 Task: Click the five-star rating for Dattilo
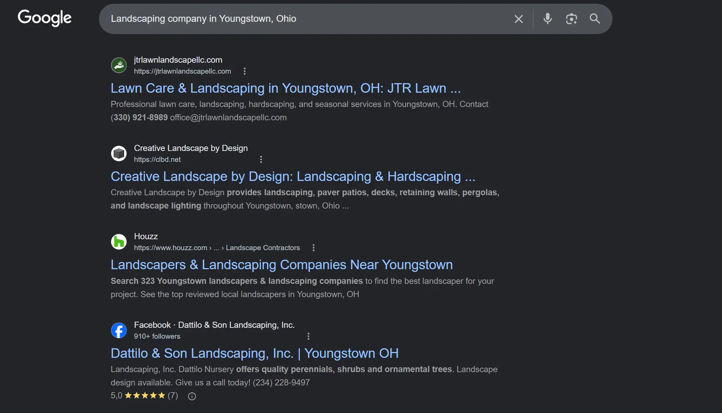tap(145, 396)
